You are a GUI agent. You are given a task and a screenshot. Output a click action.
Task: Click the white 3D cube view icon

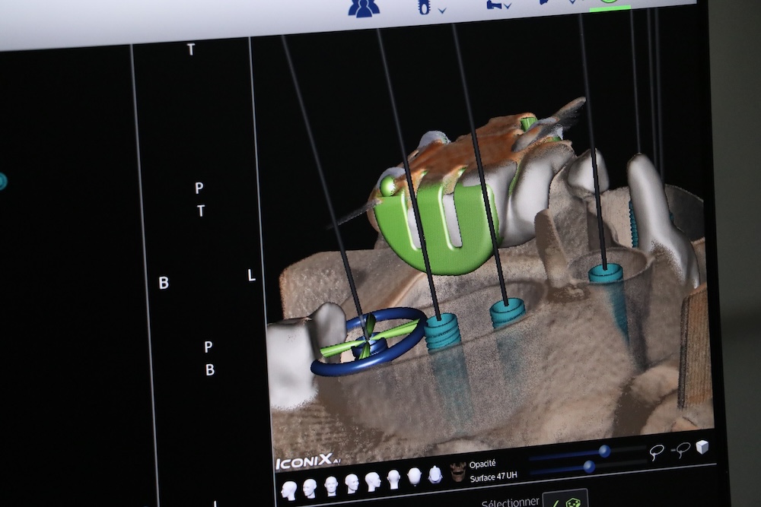(702, 447)
